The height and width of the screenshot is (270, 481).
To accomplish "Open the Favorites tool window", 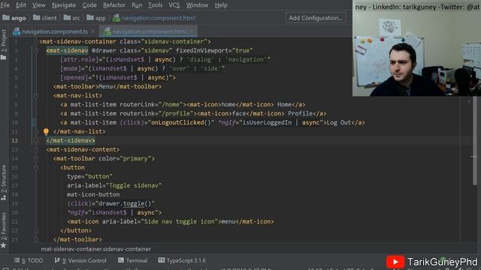I will click(x=4, y=229).
